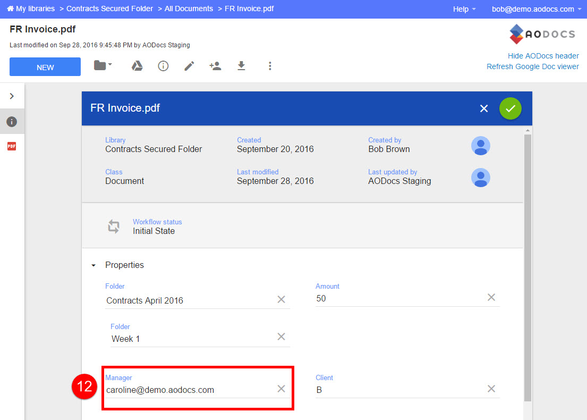Go to Contracts Secured Folder breadcrumb

[109, 9]
